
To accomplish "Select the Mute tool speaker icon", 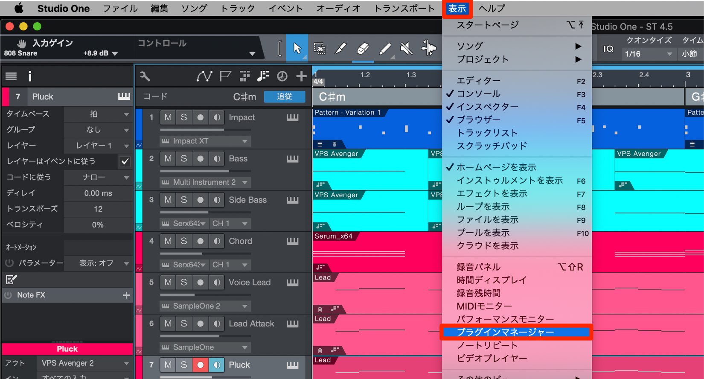I will [x=407, y=48].
